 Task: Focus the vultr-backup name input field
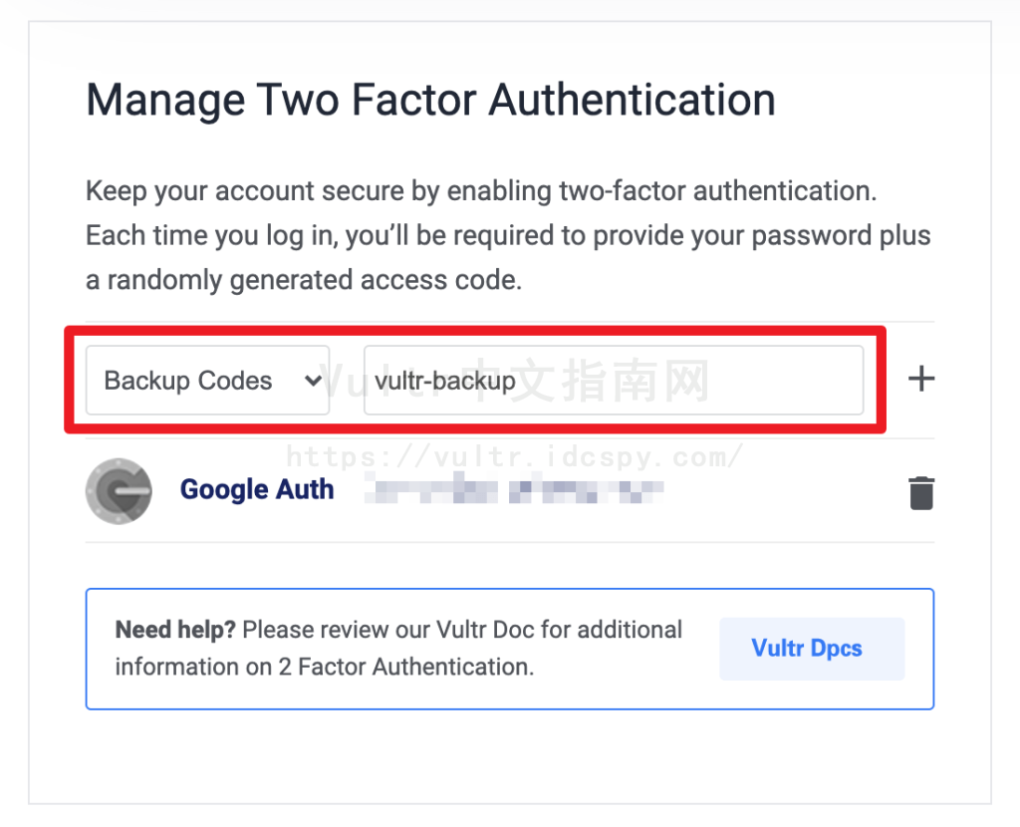coord(614,380)
